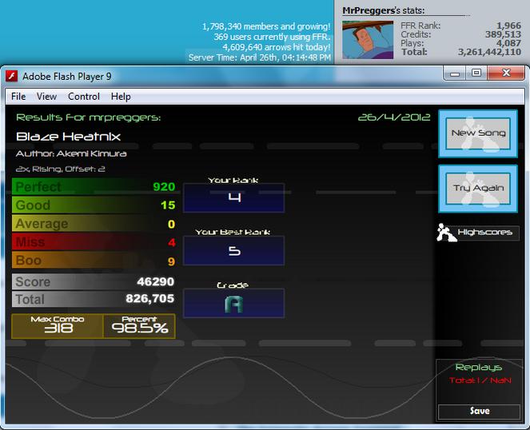This screenshot has height=430, width=530.
Task: Open the Control menu
Action: (84, 97)
